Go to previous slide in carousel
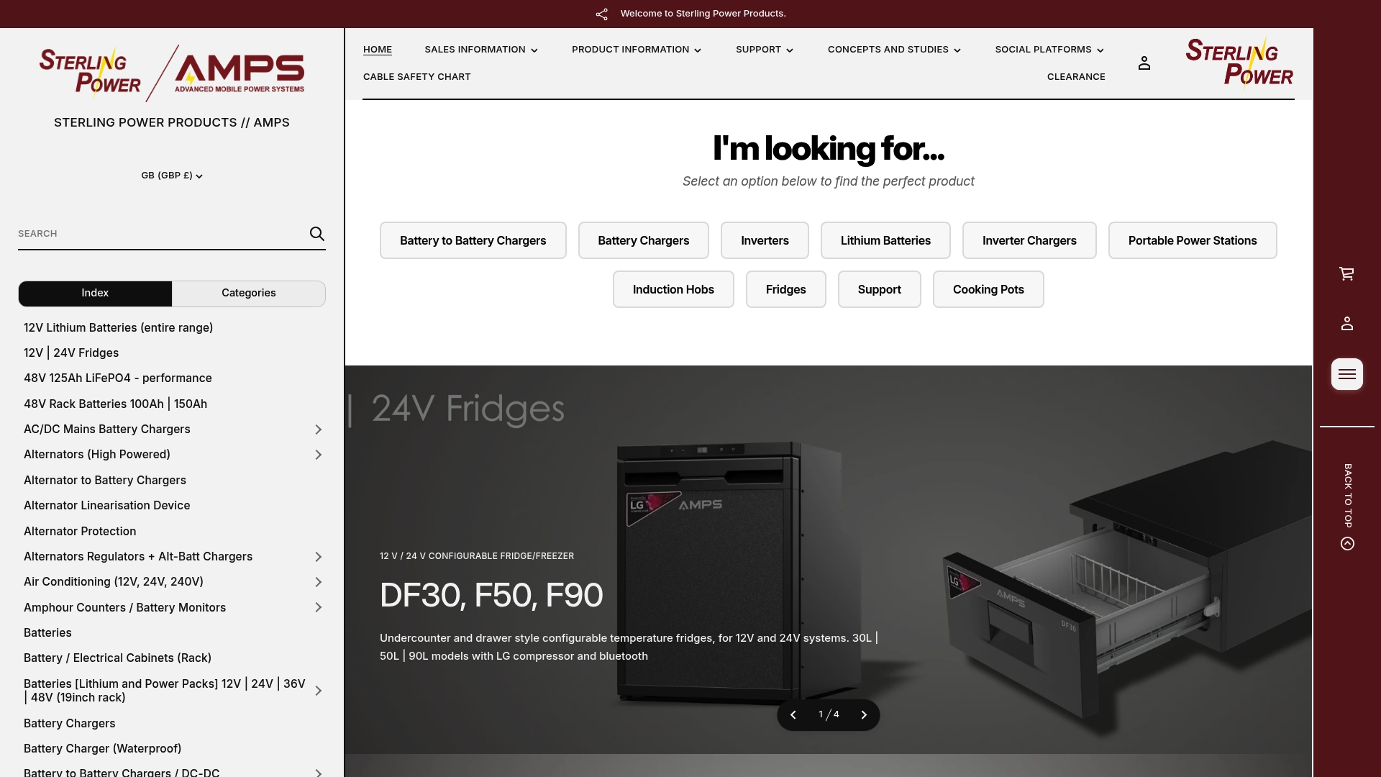This screenshot has width=1381, height=777. (x=793, y=715)
